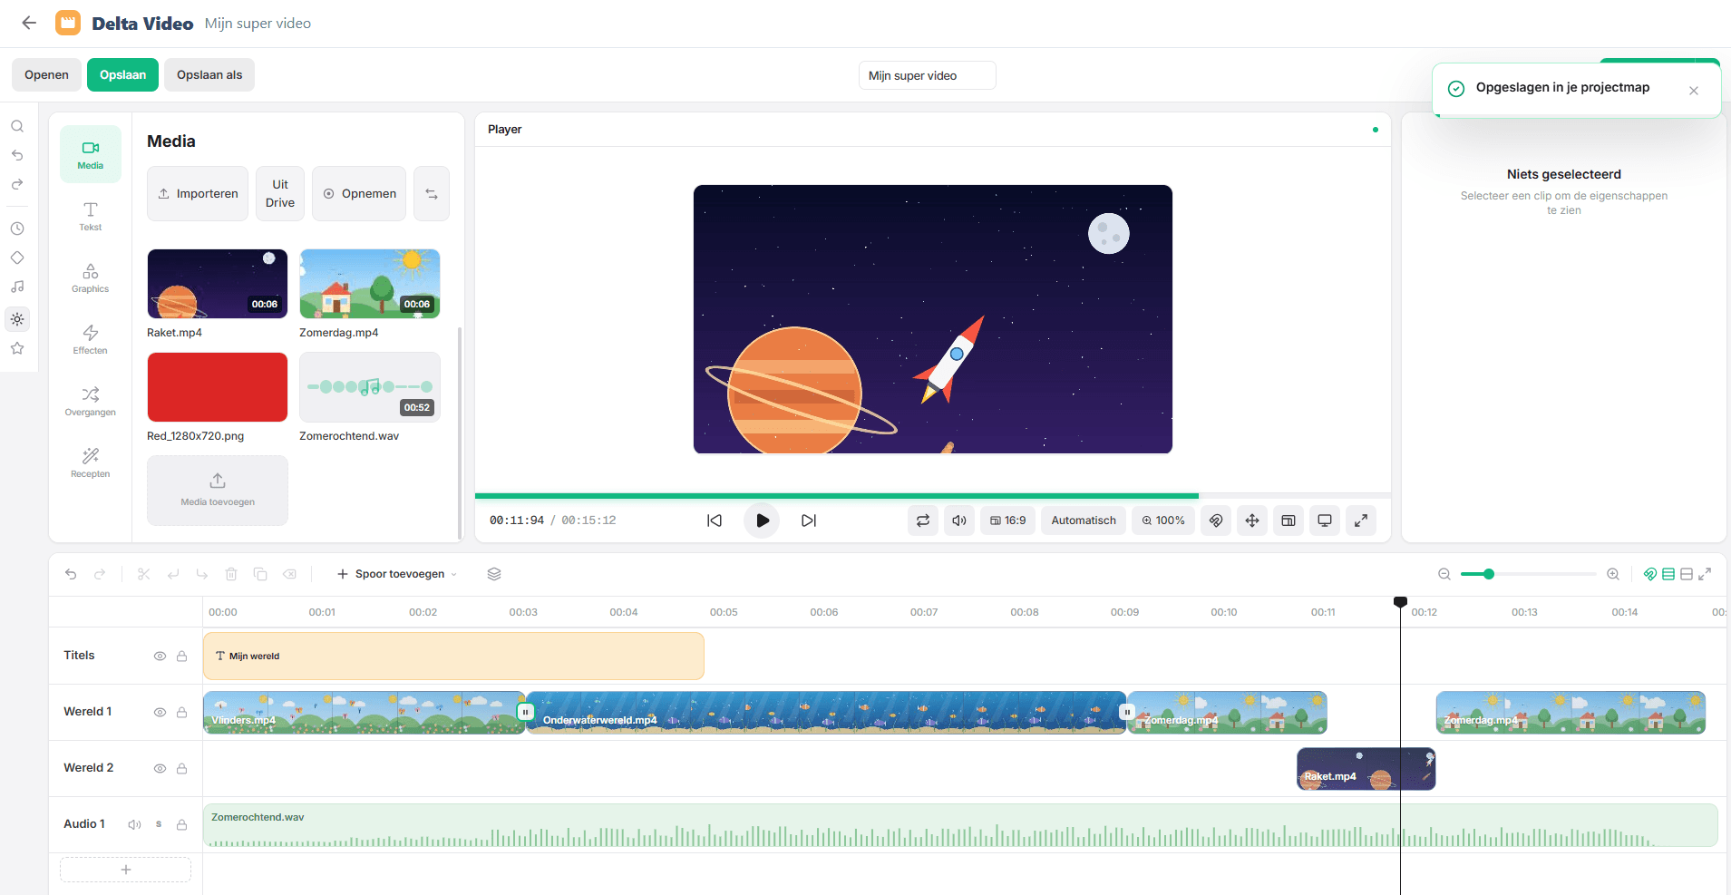Open the Effecten panel
Image resolution: width=1731 pixels, height=895 pixels.
pyautogui.click(x=91, y=339)
